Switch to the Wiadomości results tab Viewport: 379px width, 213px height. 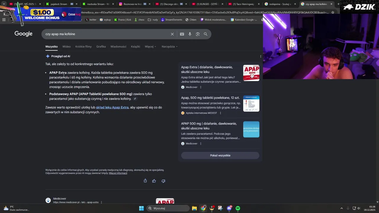[x=118, y=47]
